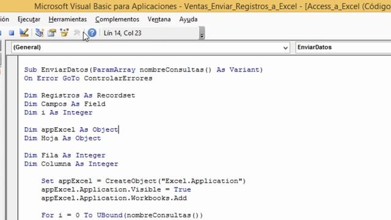Click the code margin indicator bar beside the Dim Hoja line
The height and width of the screenshot is (220, 391).
pyautogui.click(x=12, y=138)
